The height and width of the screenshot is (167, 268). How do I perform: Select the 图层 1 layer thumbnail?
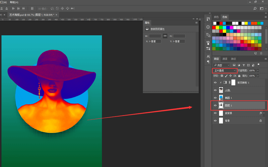click(221, 106)
